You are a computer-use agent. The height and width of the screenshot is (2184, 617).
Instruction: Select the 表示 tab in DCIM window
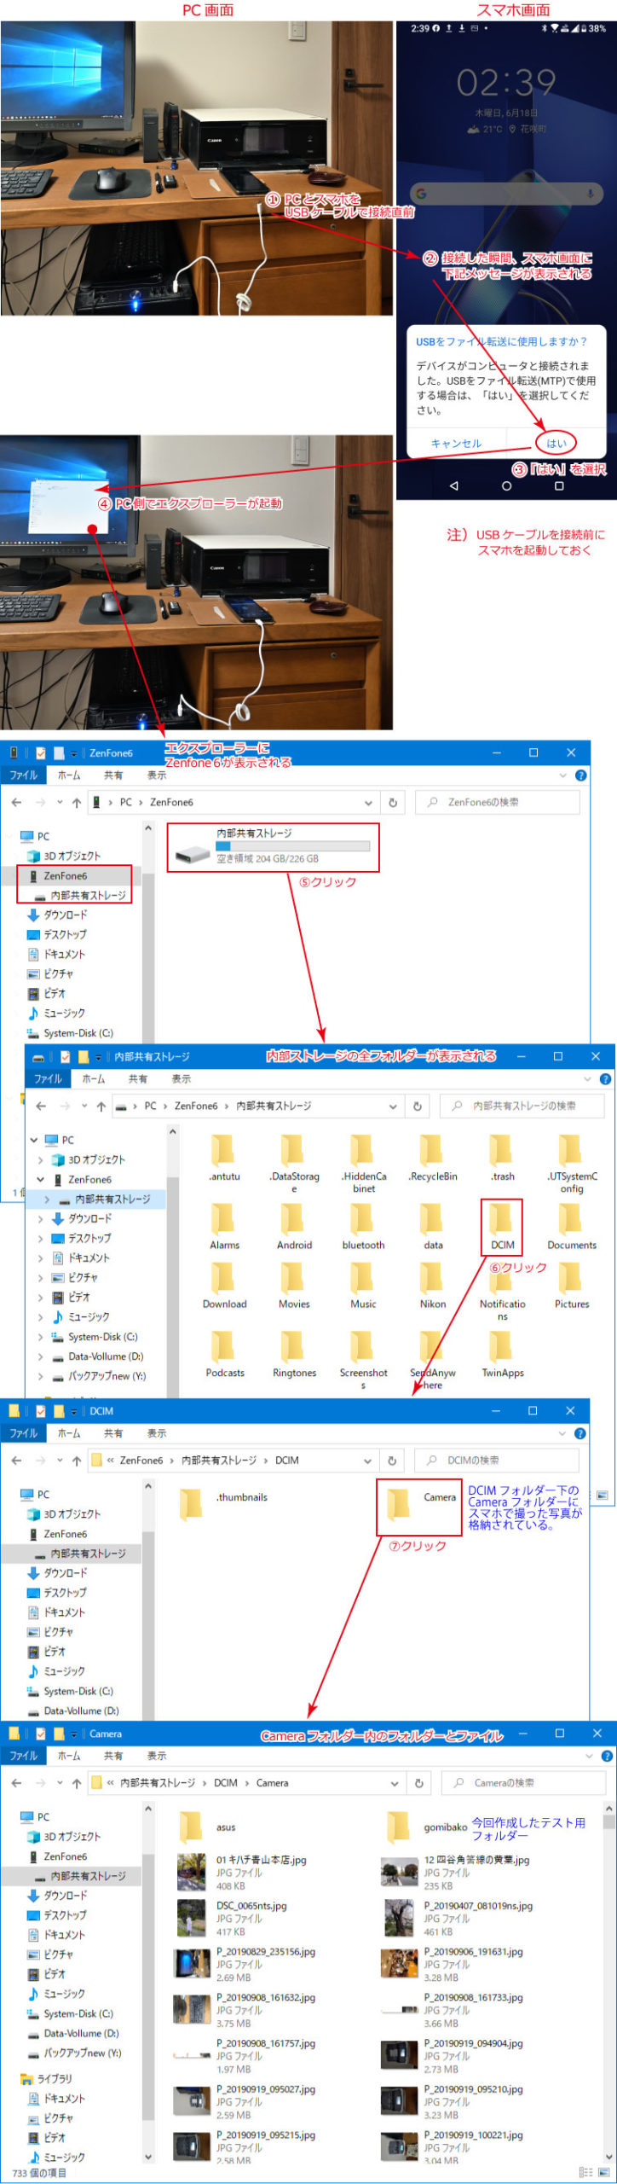(x=156, y=1433)
